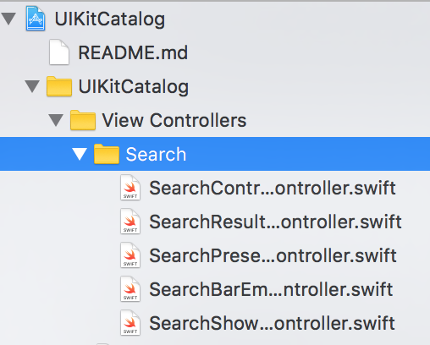This screenshot has width=430, height=345.
Task: Select SearchShow…ontroller.swift in navigator
Action: [272, 323]
